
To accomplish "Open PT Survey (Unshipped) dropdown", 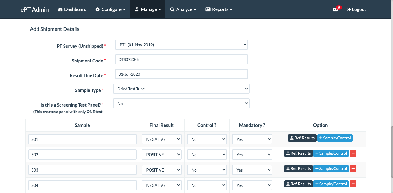I will [x=181, y=45].
